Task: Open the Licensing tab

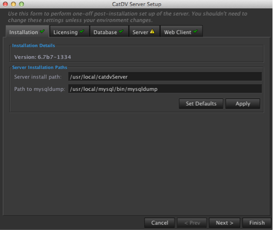Action: [x=69, y=32]
